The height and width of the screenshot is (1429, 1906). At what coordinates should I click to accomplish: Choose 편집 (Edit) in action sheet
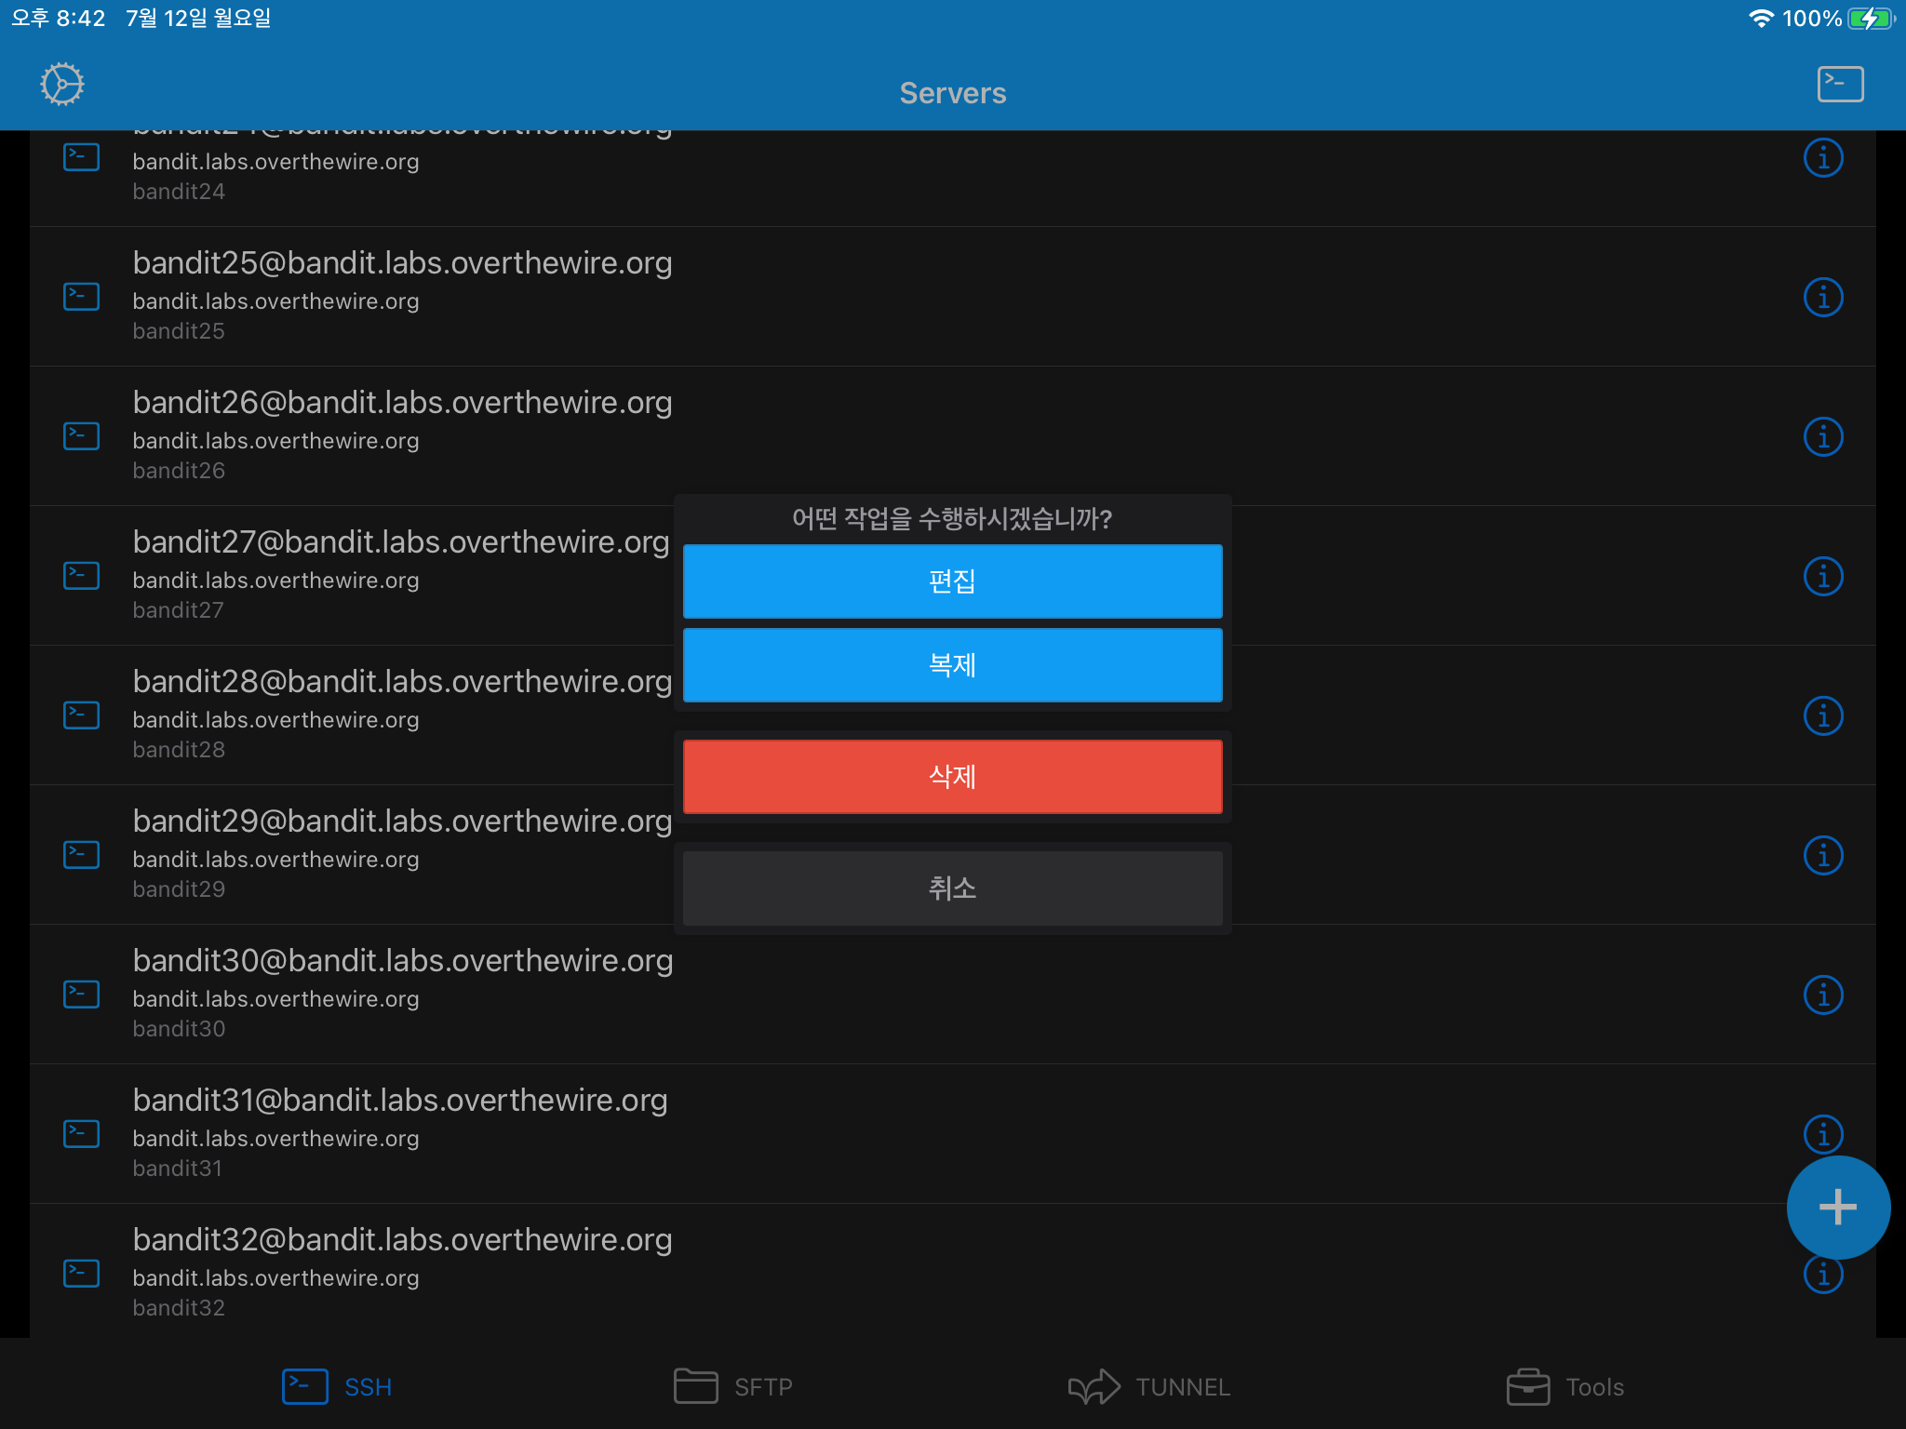coord(952,581)
